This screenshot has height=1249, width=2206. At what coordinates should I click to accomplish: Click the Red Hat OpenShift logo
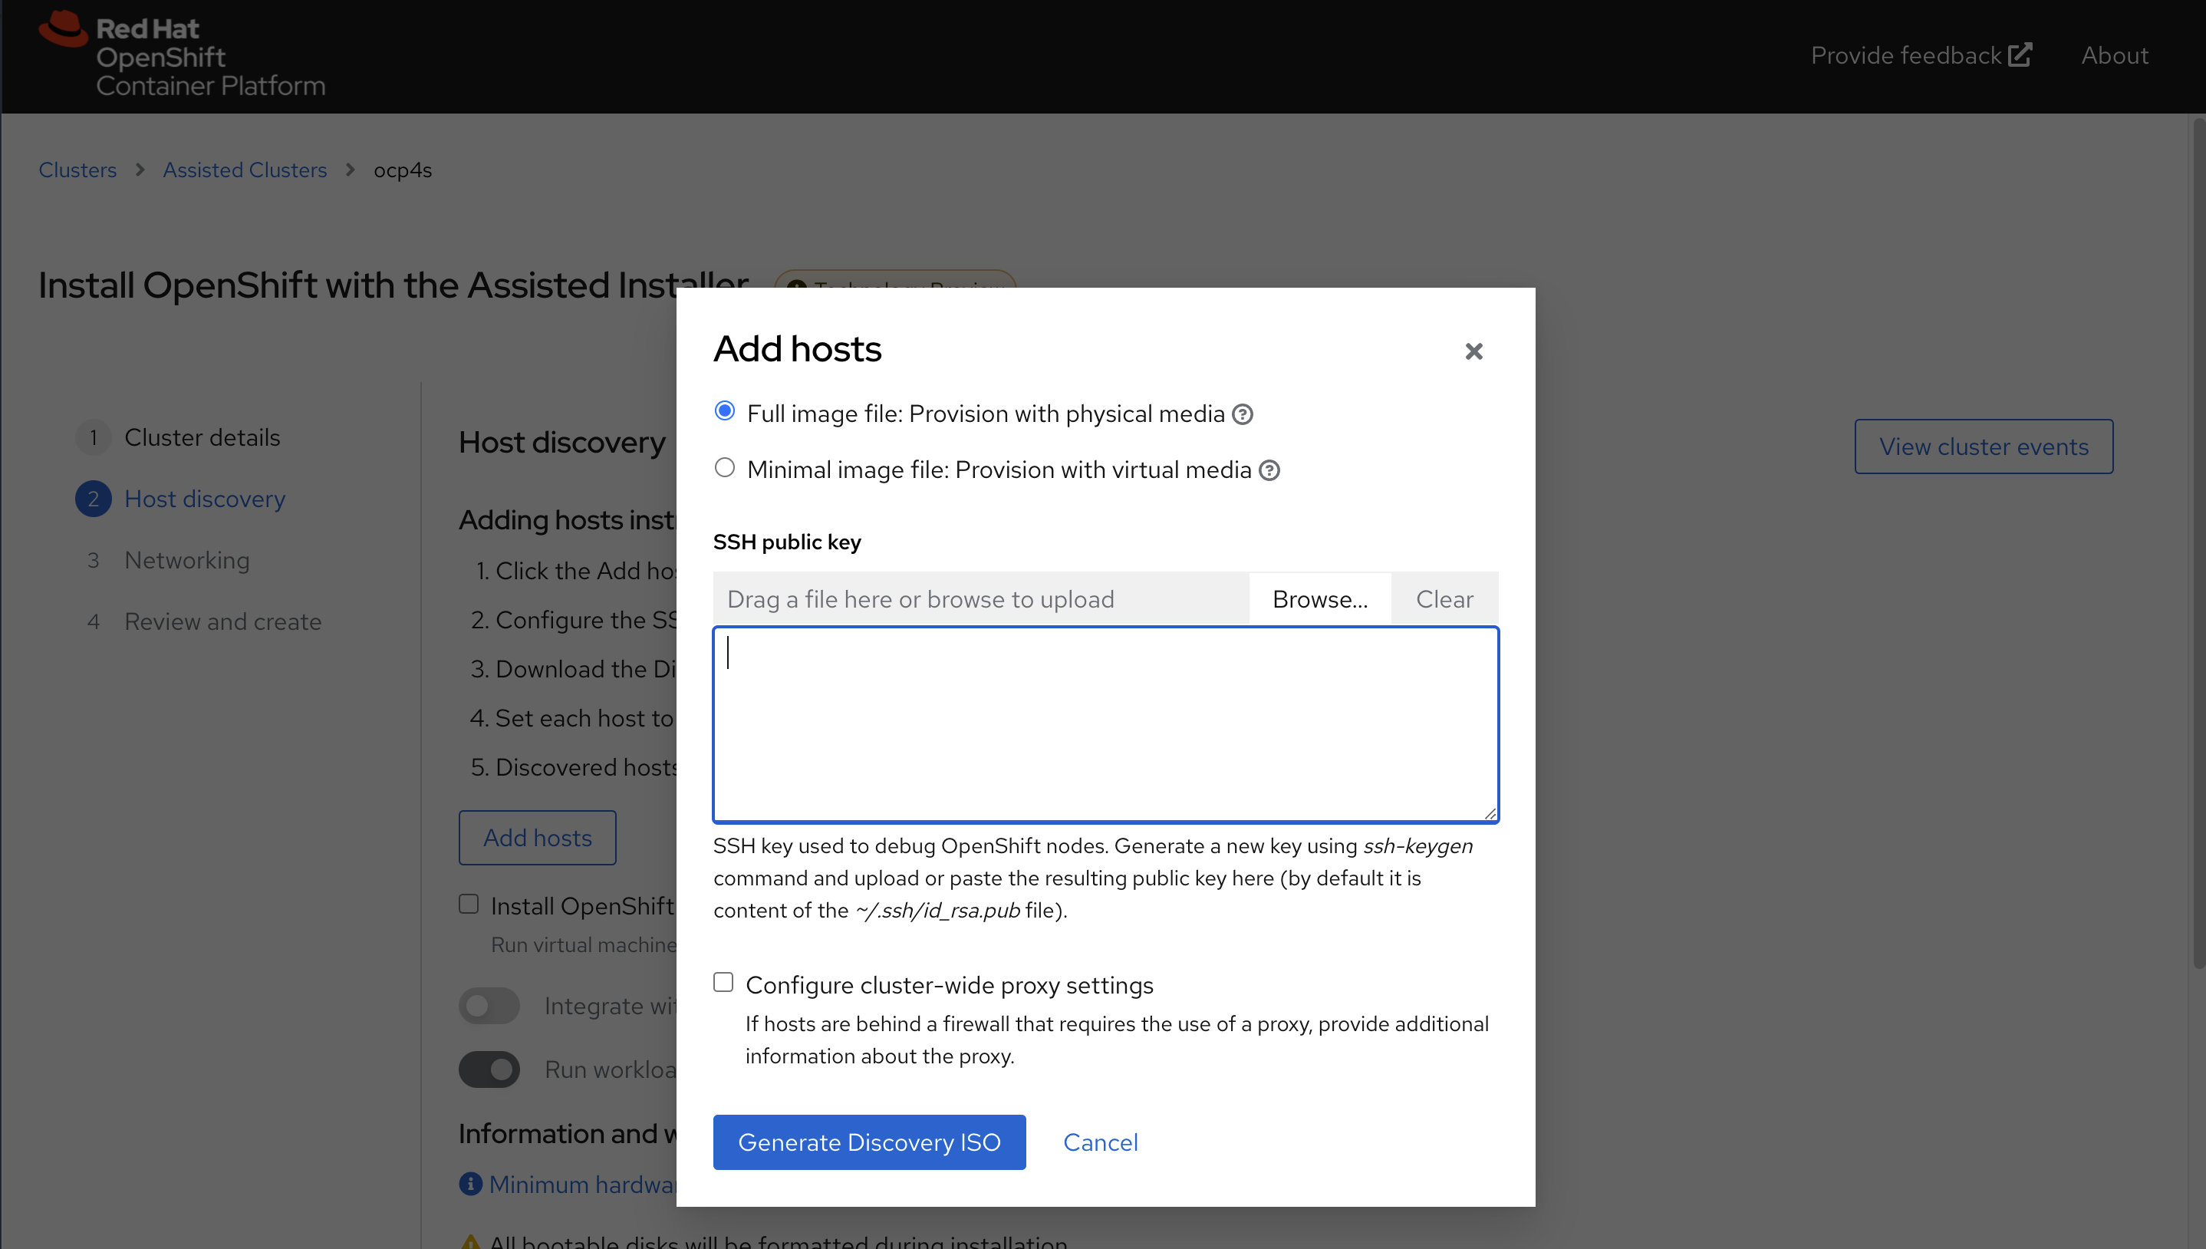[x=181, y=55]
